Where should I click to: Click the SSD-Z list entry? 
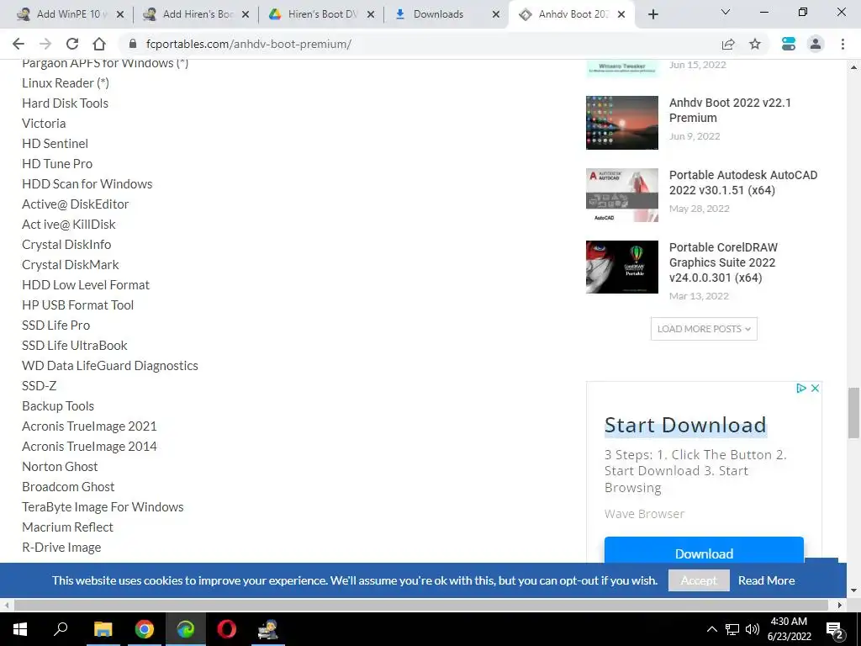click(39, 385)
